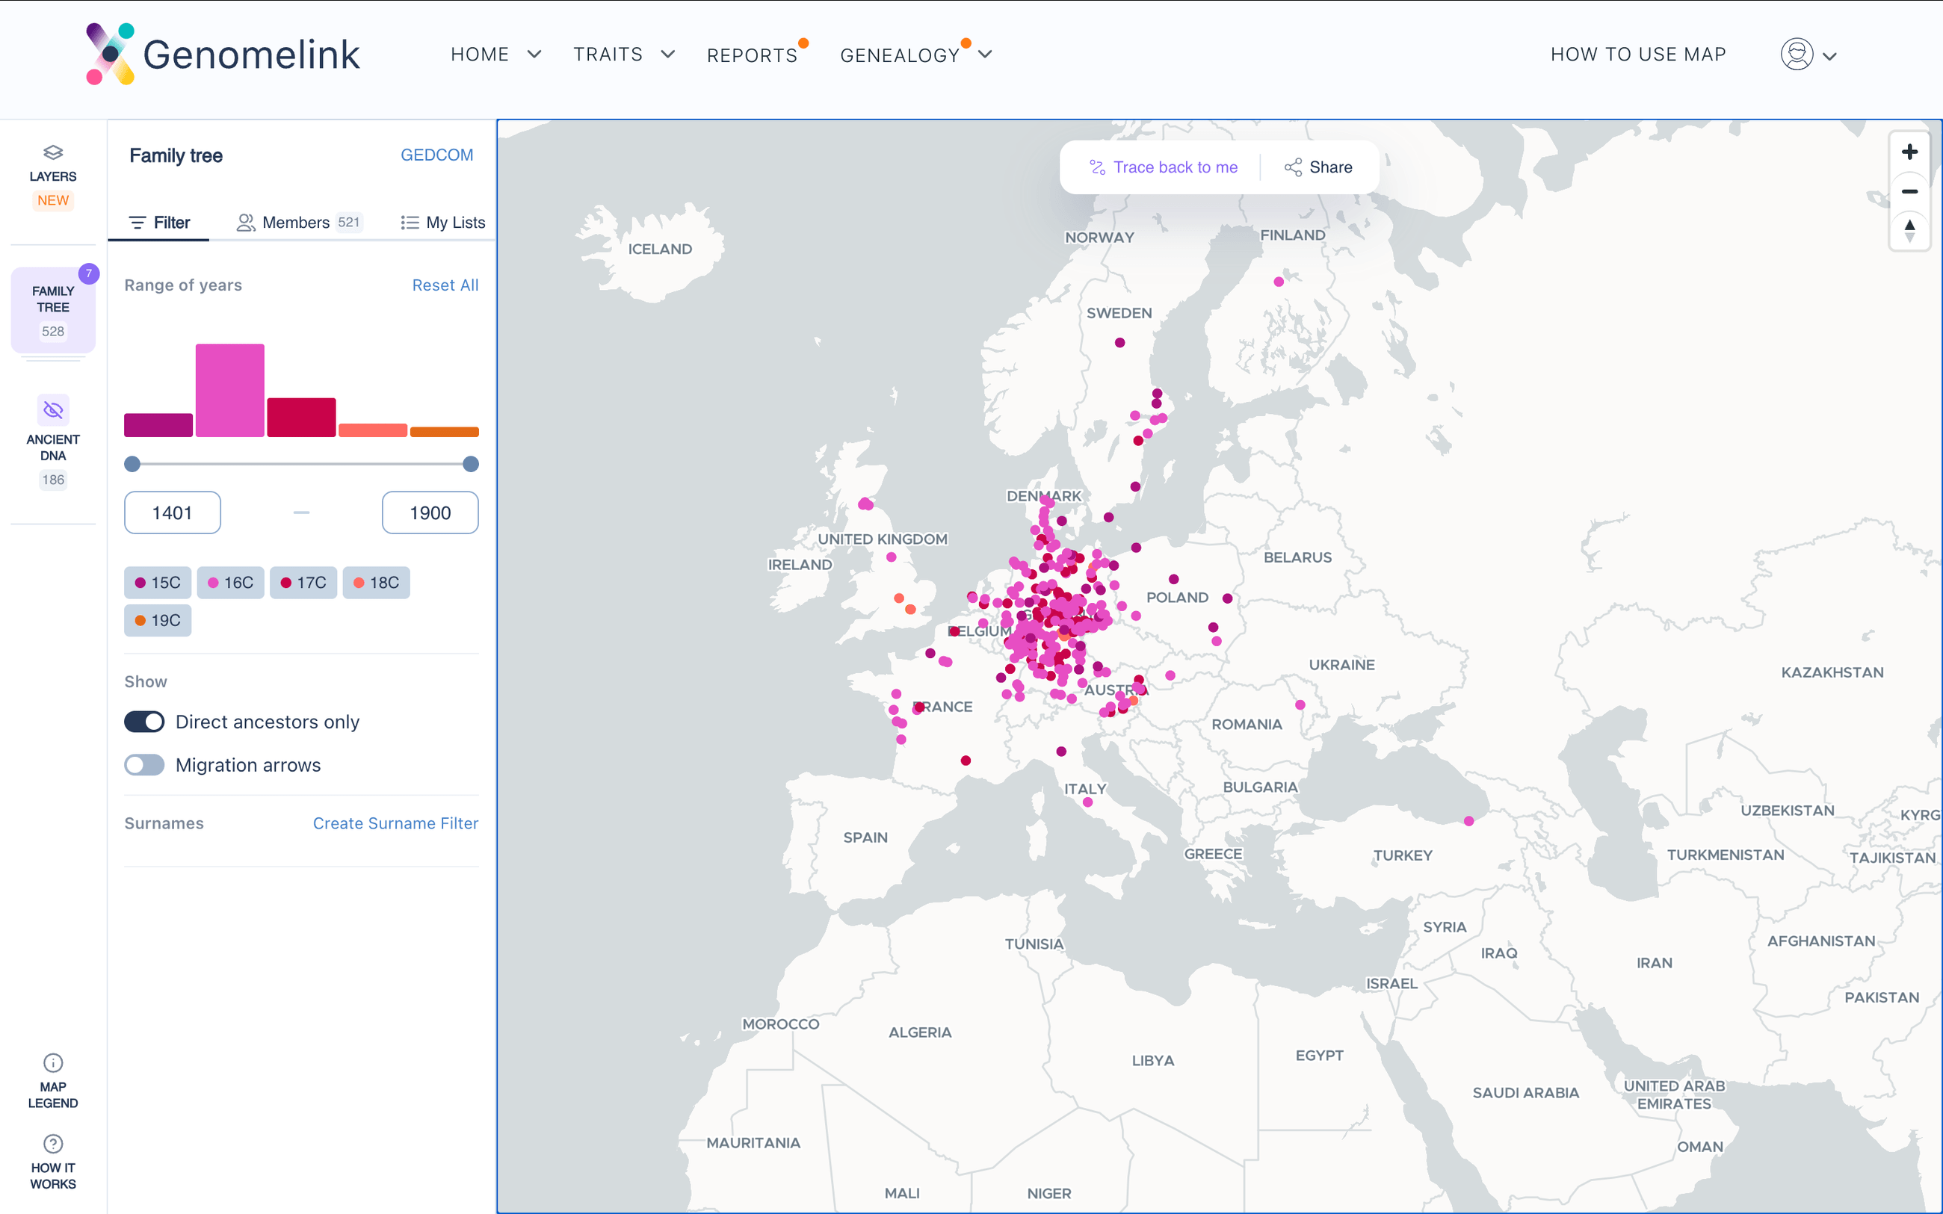The width and height of the screenshot is (1943, 1214).
Task: Open the user profile avatar icon
Action: (x=1796, y=55)
